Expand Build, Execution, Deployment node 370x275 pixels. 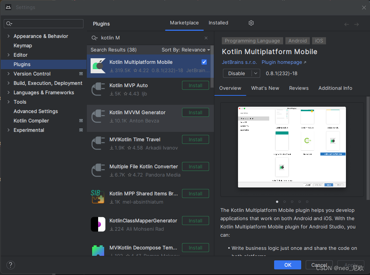(9, 83)
